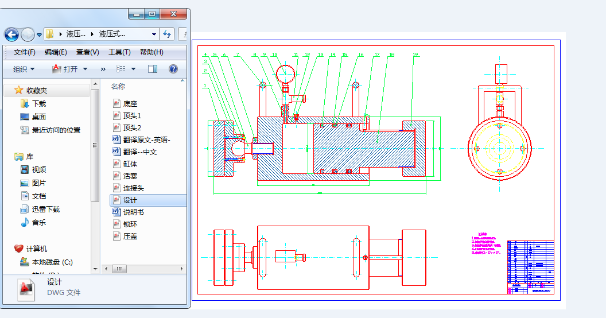The width and height of the screenshot is (606, 318).
Task: Click the horizontal scrollbar in file list
Action: point(119,269)
